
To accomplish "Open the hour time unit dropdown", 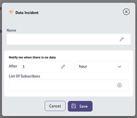I will tap(101, 67).
